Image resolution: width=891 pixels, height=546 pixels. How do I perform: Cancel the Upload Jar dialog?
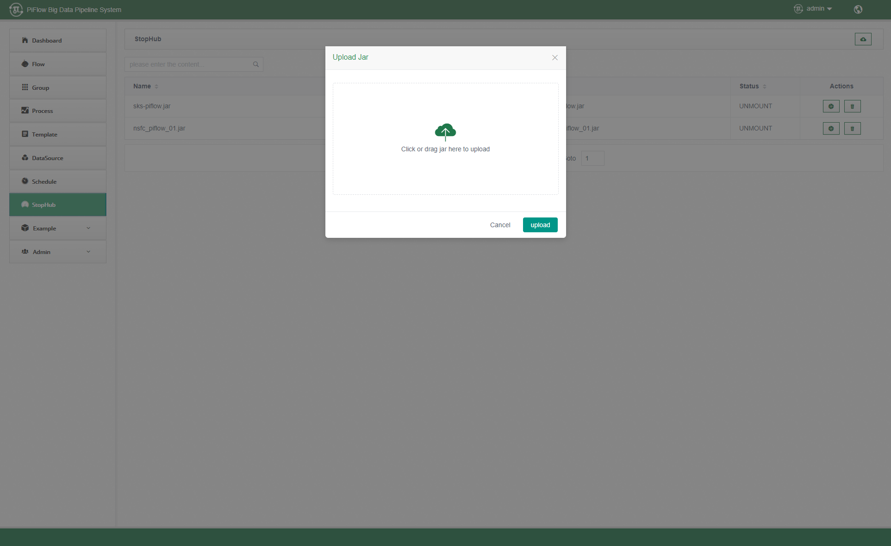pyautogui.click(x=500, y=225)
